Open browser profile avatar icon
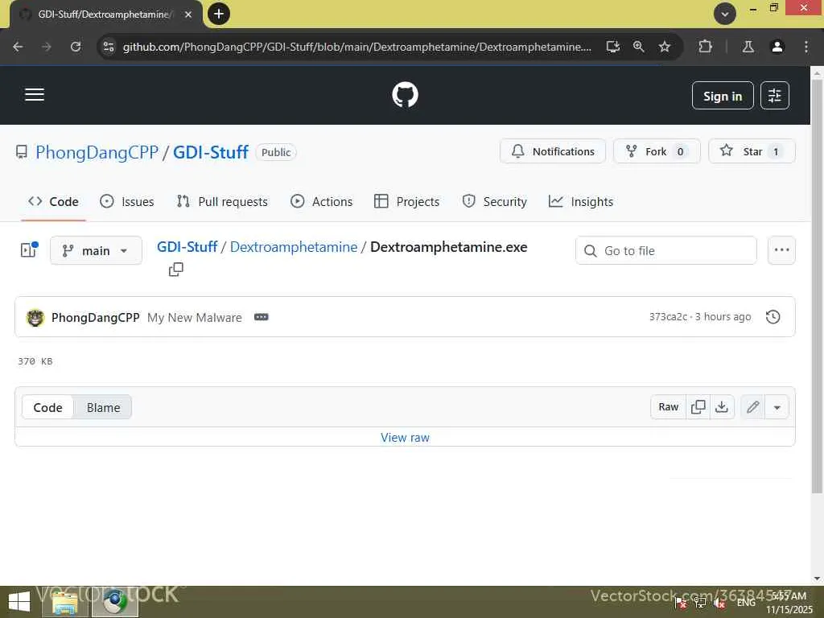Viewport: 824px width, 618px height. click(777, 47)
